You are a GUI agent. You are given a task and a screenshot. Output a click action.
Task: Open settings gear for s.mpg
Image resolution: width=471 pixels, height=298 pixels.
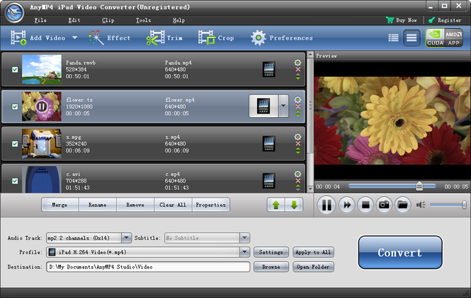297,136
